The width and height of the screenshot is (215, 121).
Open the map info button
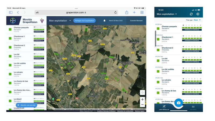click(x=142, y=92)
